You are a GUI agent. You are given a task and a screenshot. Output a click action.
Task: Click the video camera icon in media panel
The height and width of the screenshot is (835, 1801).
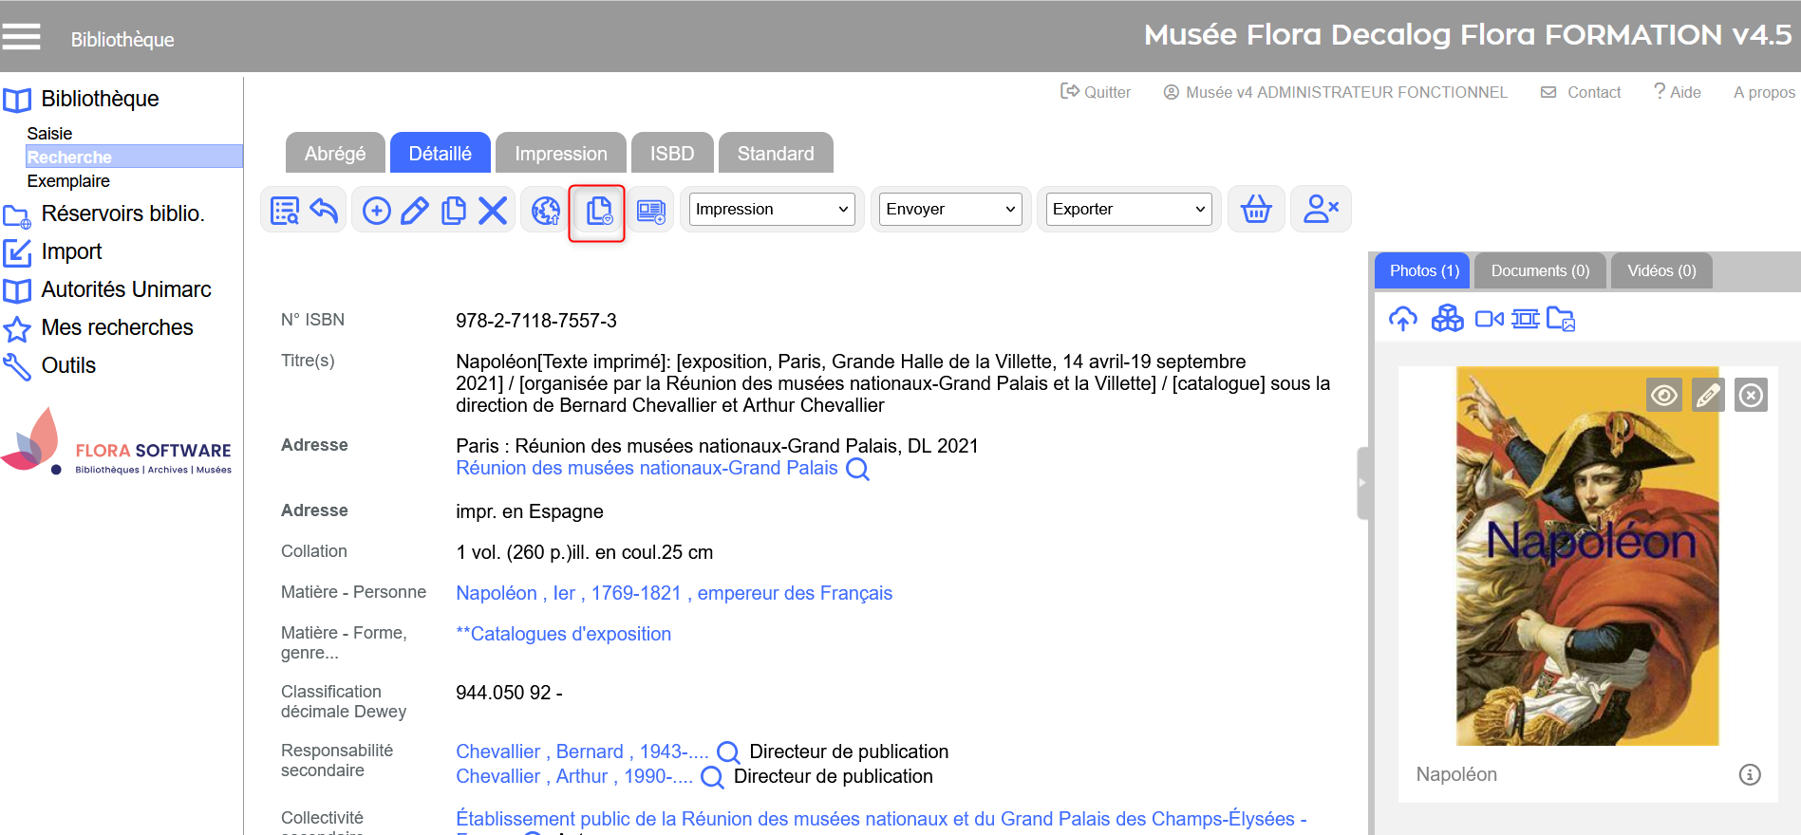click(1489, 319)
